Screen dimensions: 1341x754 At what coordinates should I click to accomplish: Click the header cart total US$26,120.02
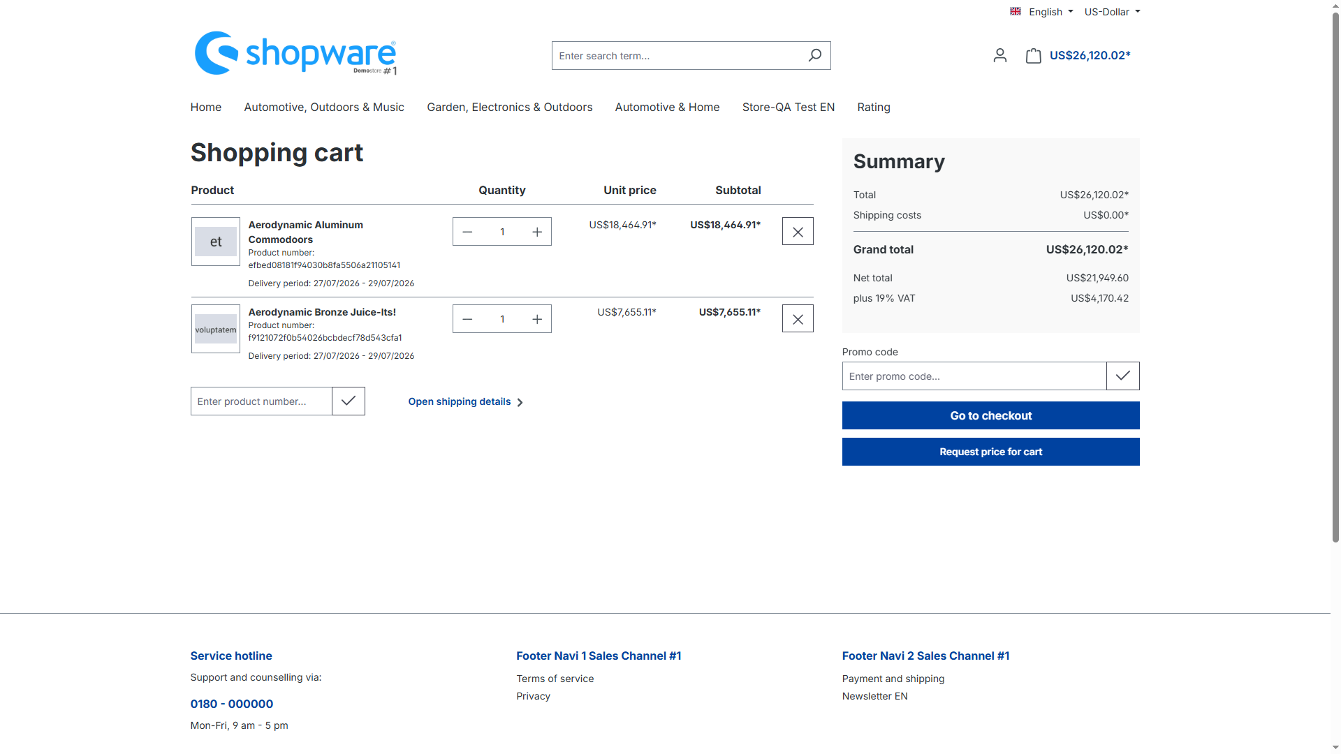[x=1090, y=55]
